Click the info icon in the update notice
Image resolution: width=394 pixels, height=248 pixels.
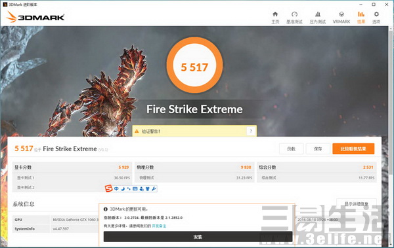tap(106, 209)
